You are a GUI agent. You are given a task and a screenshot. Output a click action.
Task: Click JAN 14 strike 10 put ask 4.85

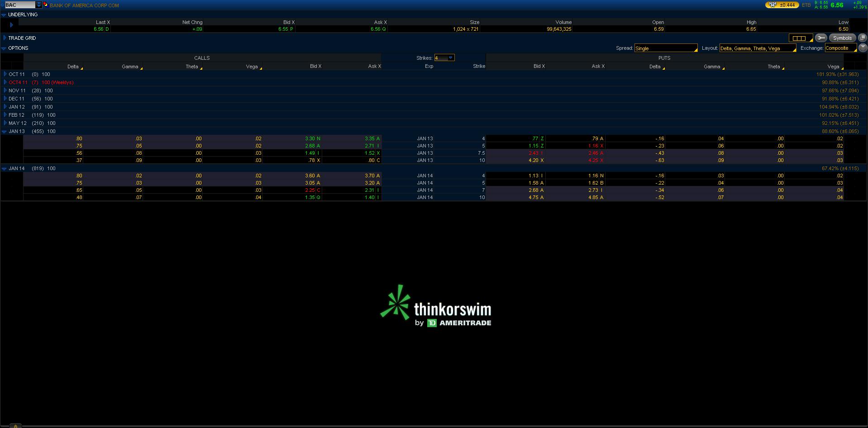click(593, 198)
